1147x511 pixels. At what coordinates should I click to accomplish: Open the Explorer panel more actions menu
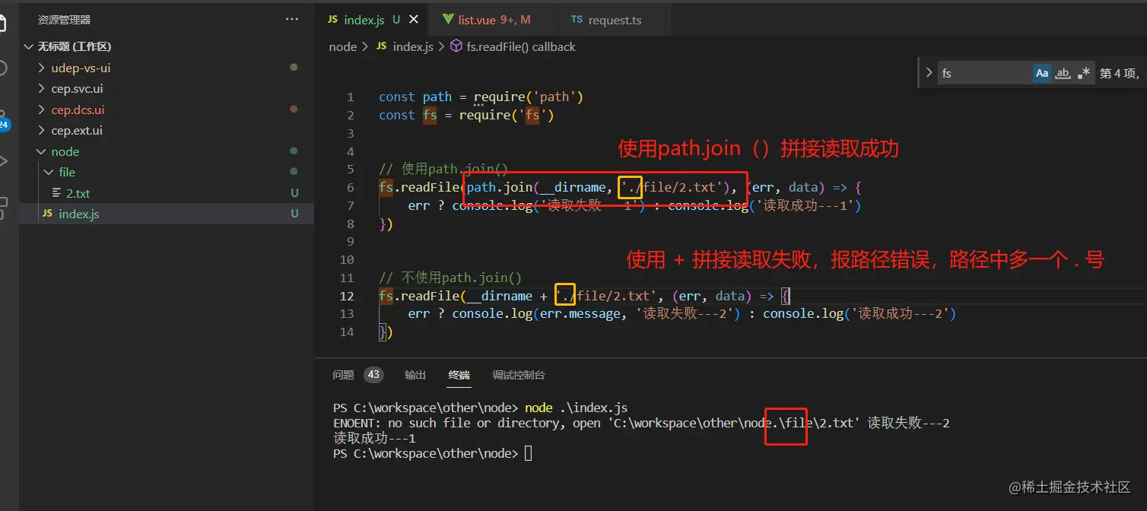(x=292, y=20)
